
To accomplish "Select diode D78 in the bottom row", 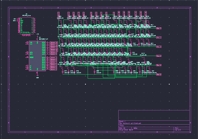I will [x=69, y=72].
